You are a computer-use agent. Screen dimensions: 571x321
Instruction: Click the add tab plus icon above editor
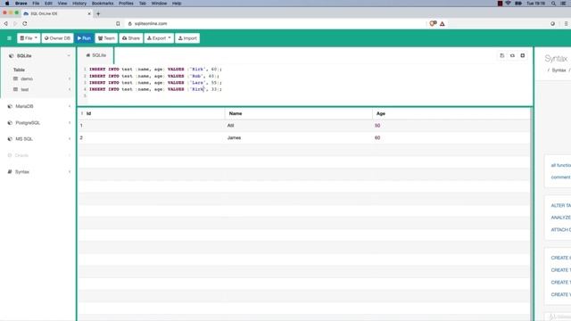[523, 55]
